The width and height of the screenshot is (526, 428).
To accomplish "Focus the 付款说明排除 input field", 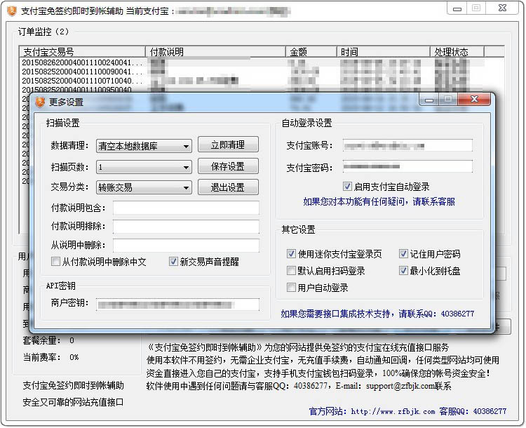I will click(186, 227).
